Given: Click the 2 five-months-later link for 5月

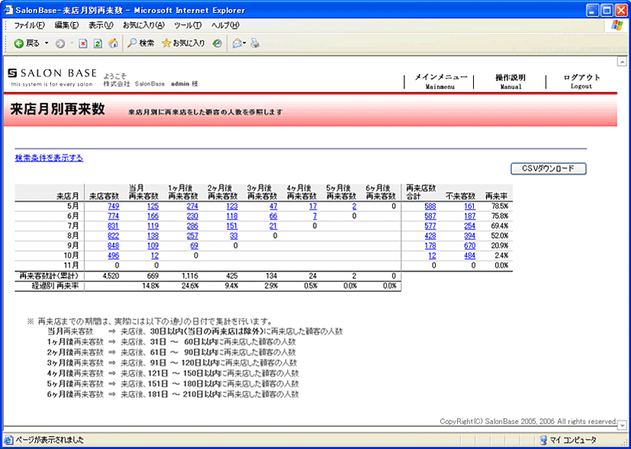Looking at the screenshot, I should click(354, 207).
